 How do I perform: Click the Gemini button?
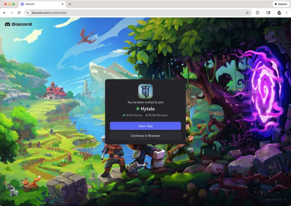point(281,4)
